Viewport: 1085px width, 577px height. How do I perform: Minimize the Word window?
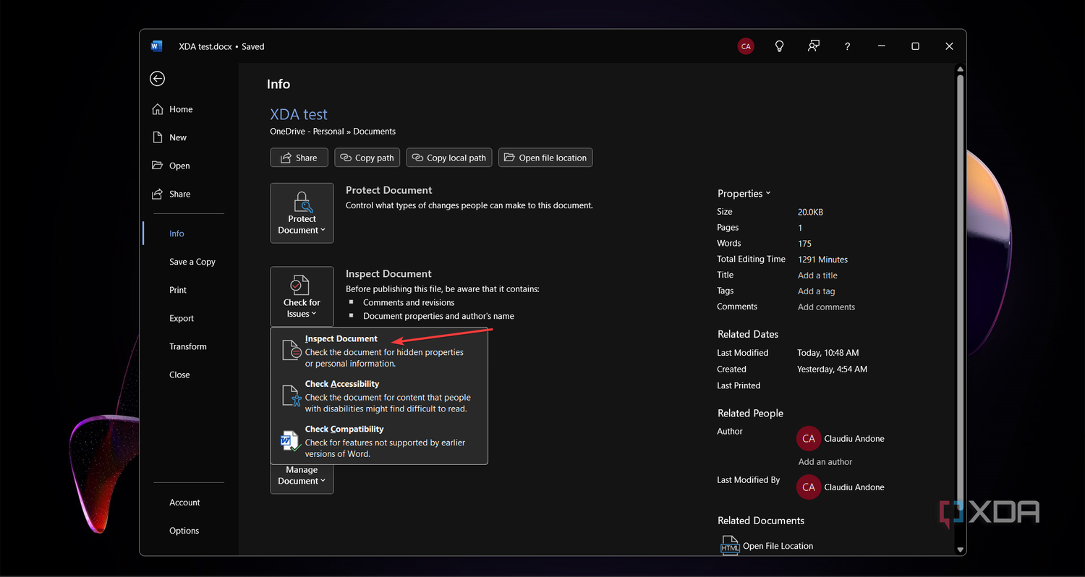(882, 46)
